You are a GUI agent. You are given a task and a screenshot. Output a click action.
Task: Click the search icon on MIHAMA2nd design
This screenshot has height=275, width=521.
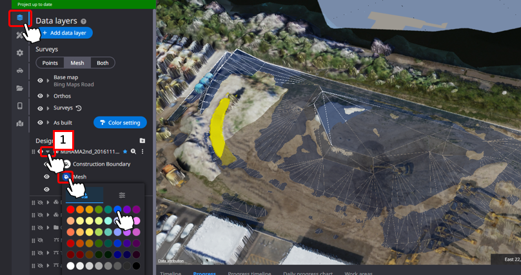pyautogui.click(x=133, y=151)
